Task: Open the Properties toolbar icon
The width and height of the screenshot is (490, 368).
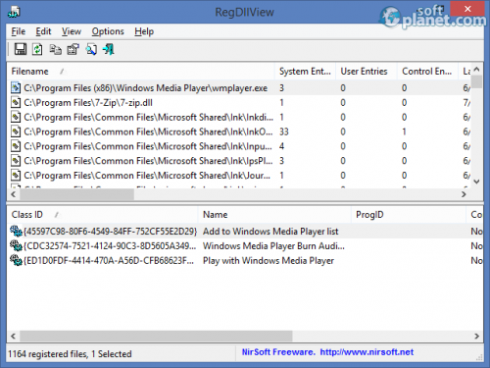Action: tap(73, 49)
